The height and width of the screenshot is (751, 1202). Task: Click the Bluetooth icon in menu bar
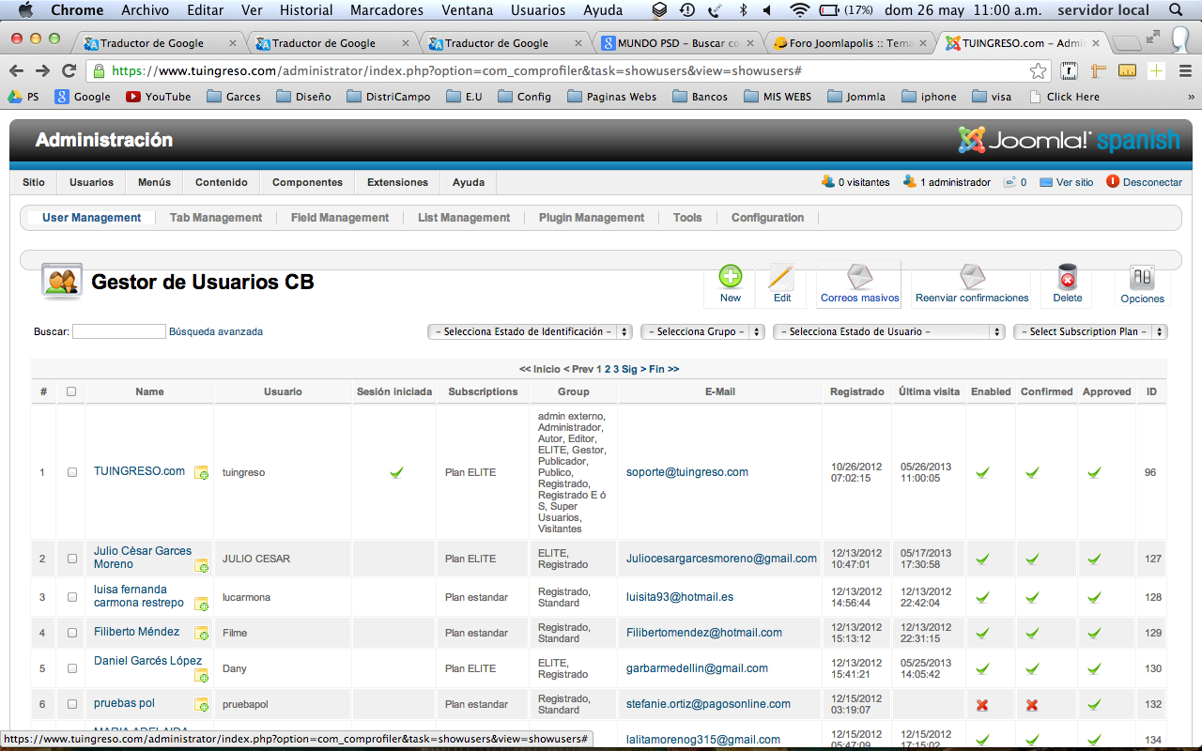tap(744, 10)
